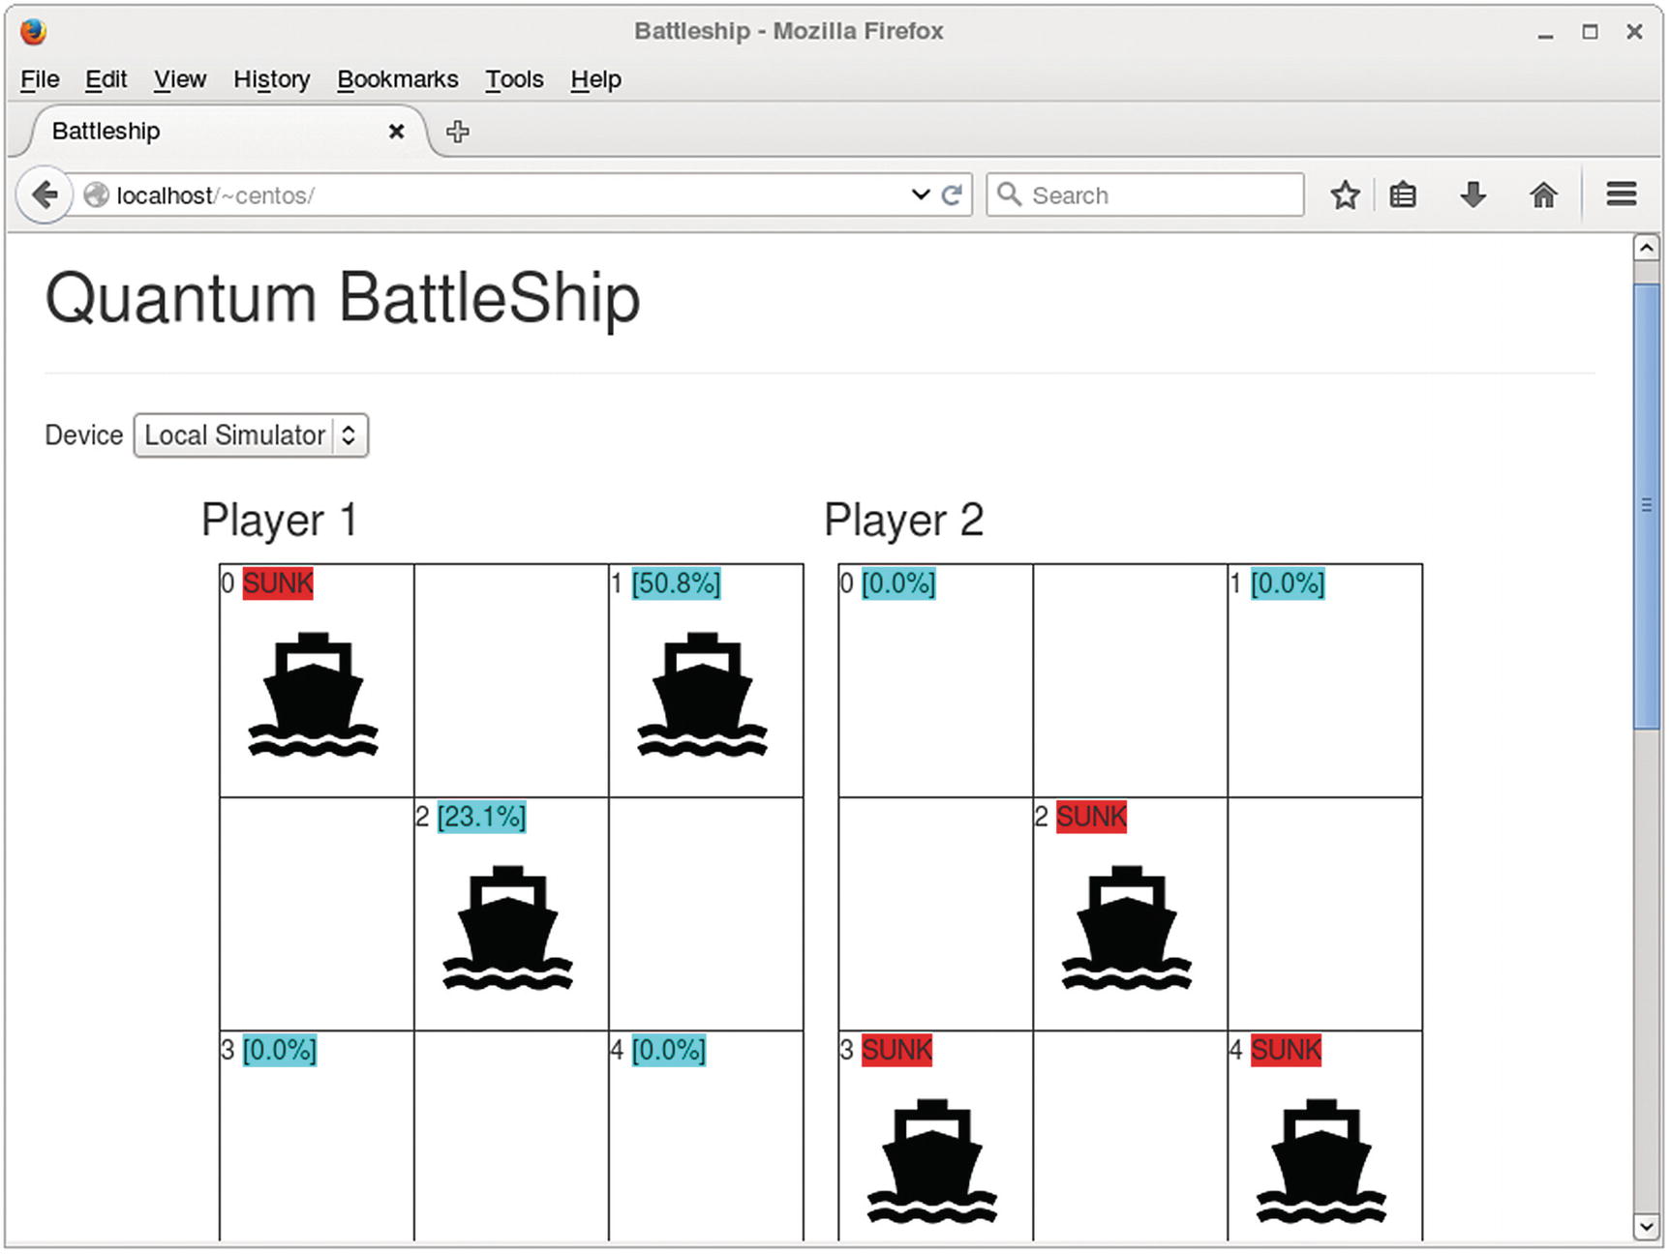Show bookmarks list icon
This screenshot has width=1670, height=1254.
pos(1403,195)
